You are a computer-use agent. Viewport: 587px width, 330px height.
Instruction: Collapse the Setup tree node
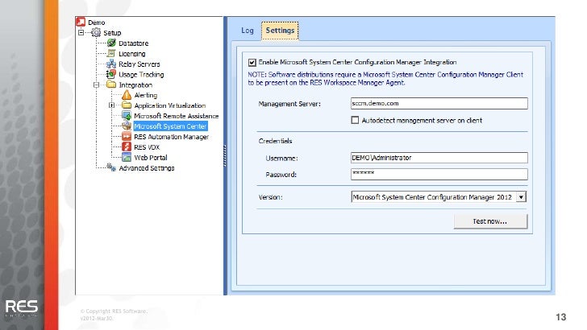click(x=81, y=32)
